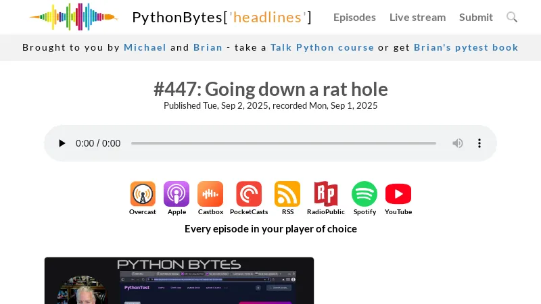Open the Overcast podcast player icon
The image size is (541, 304).
[x=143, y=194]
